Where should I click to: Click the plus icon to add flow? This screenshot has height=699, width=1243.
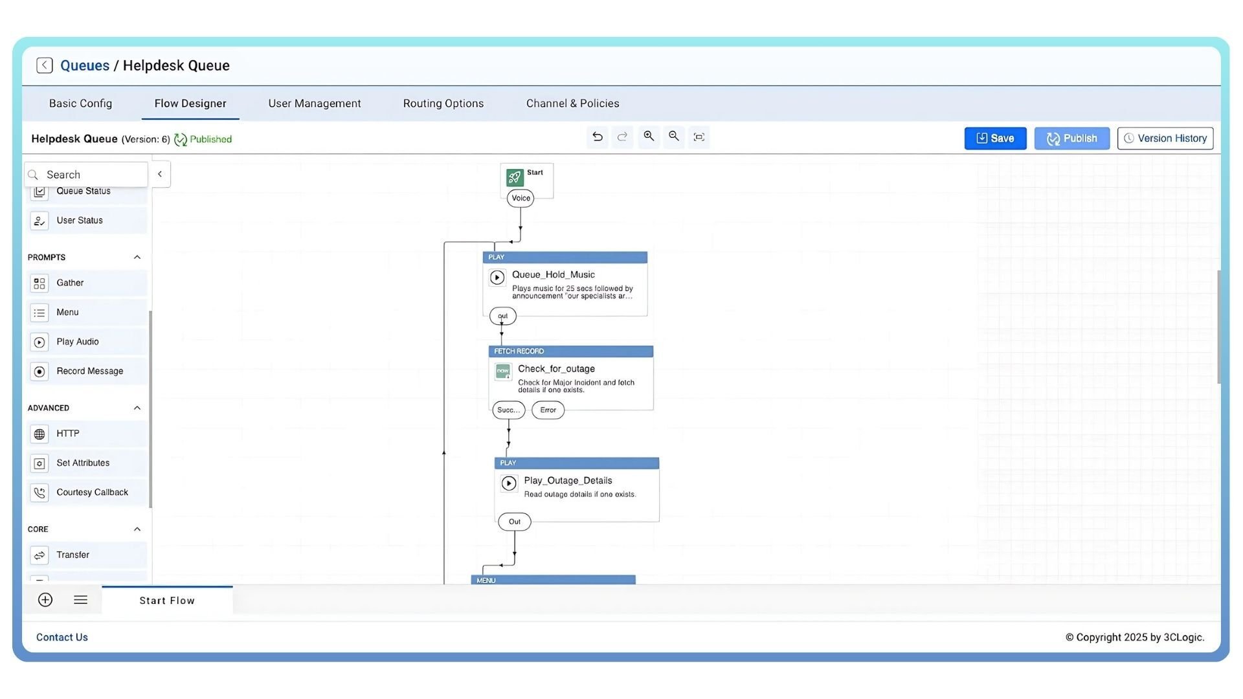(45, 600)
